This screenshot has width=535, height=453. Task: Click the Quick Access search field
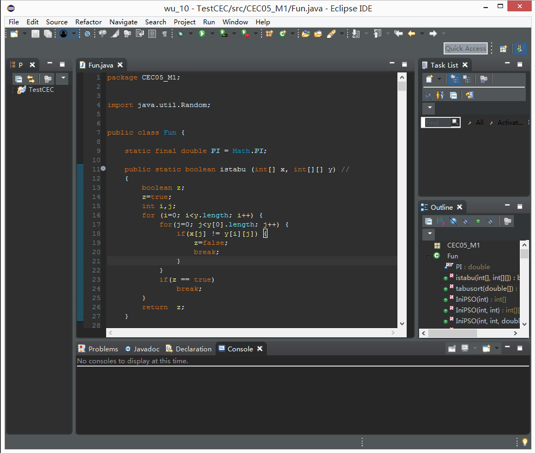(x=465, y=48)
